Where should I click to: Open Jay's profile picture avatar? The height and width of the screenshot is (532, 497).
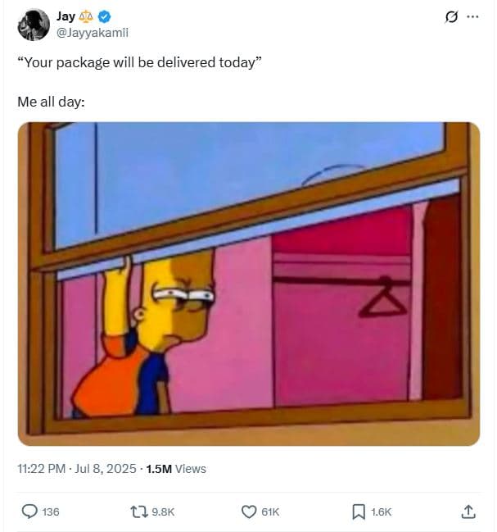click(34, 25)
